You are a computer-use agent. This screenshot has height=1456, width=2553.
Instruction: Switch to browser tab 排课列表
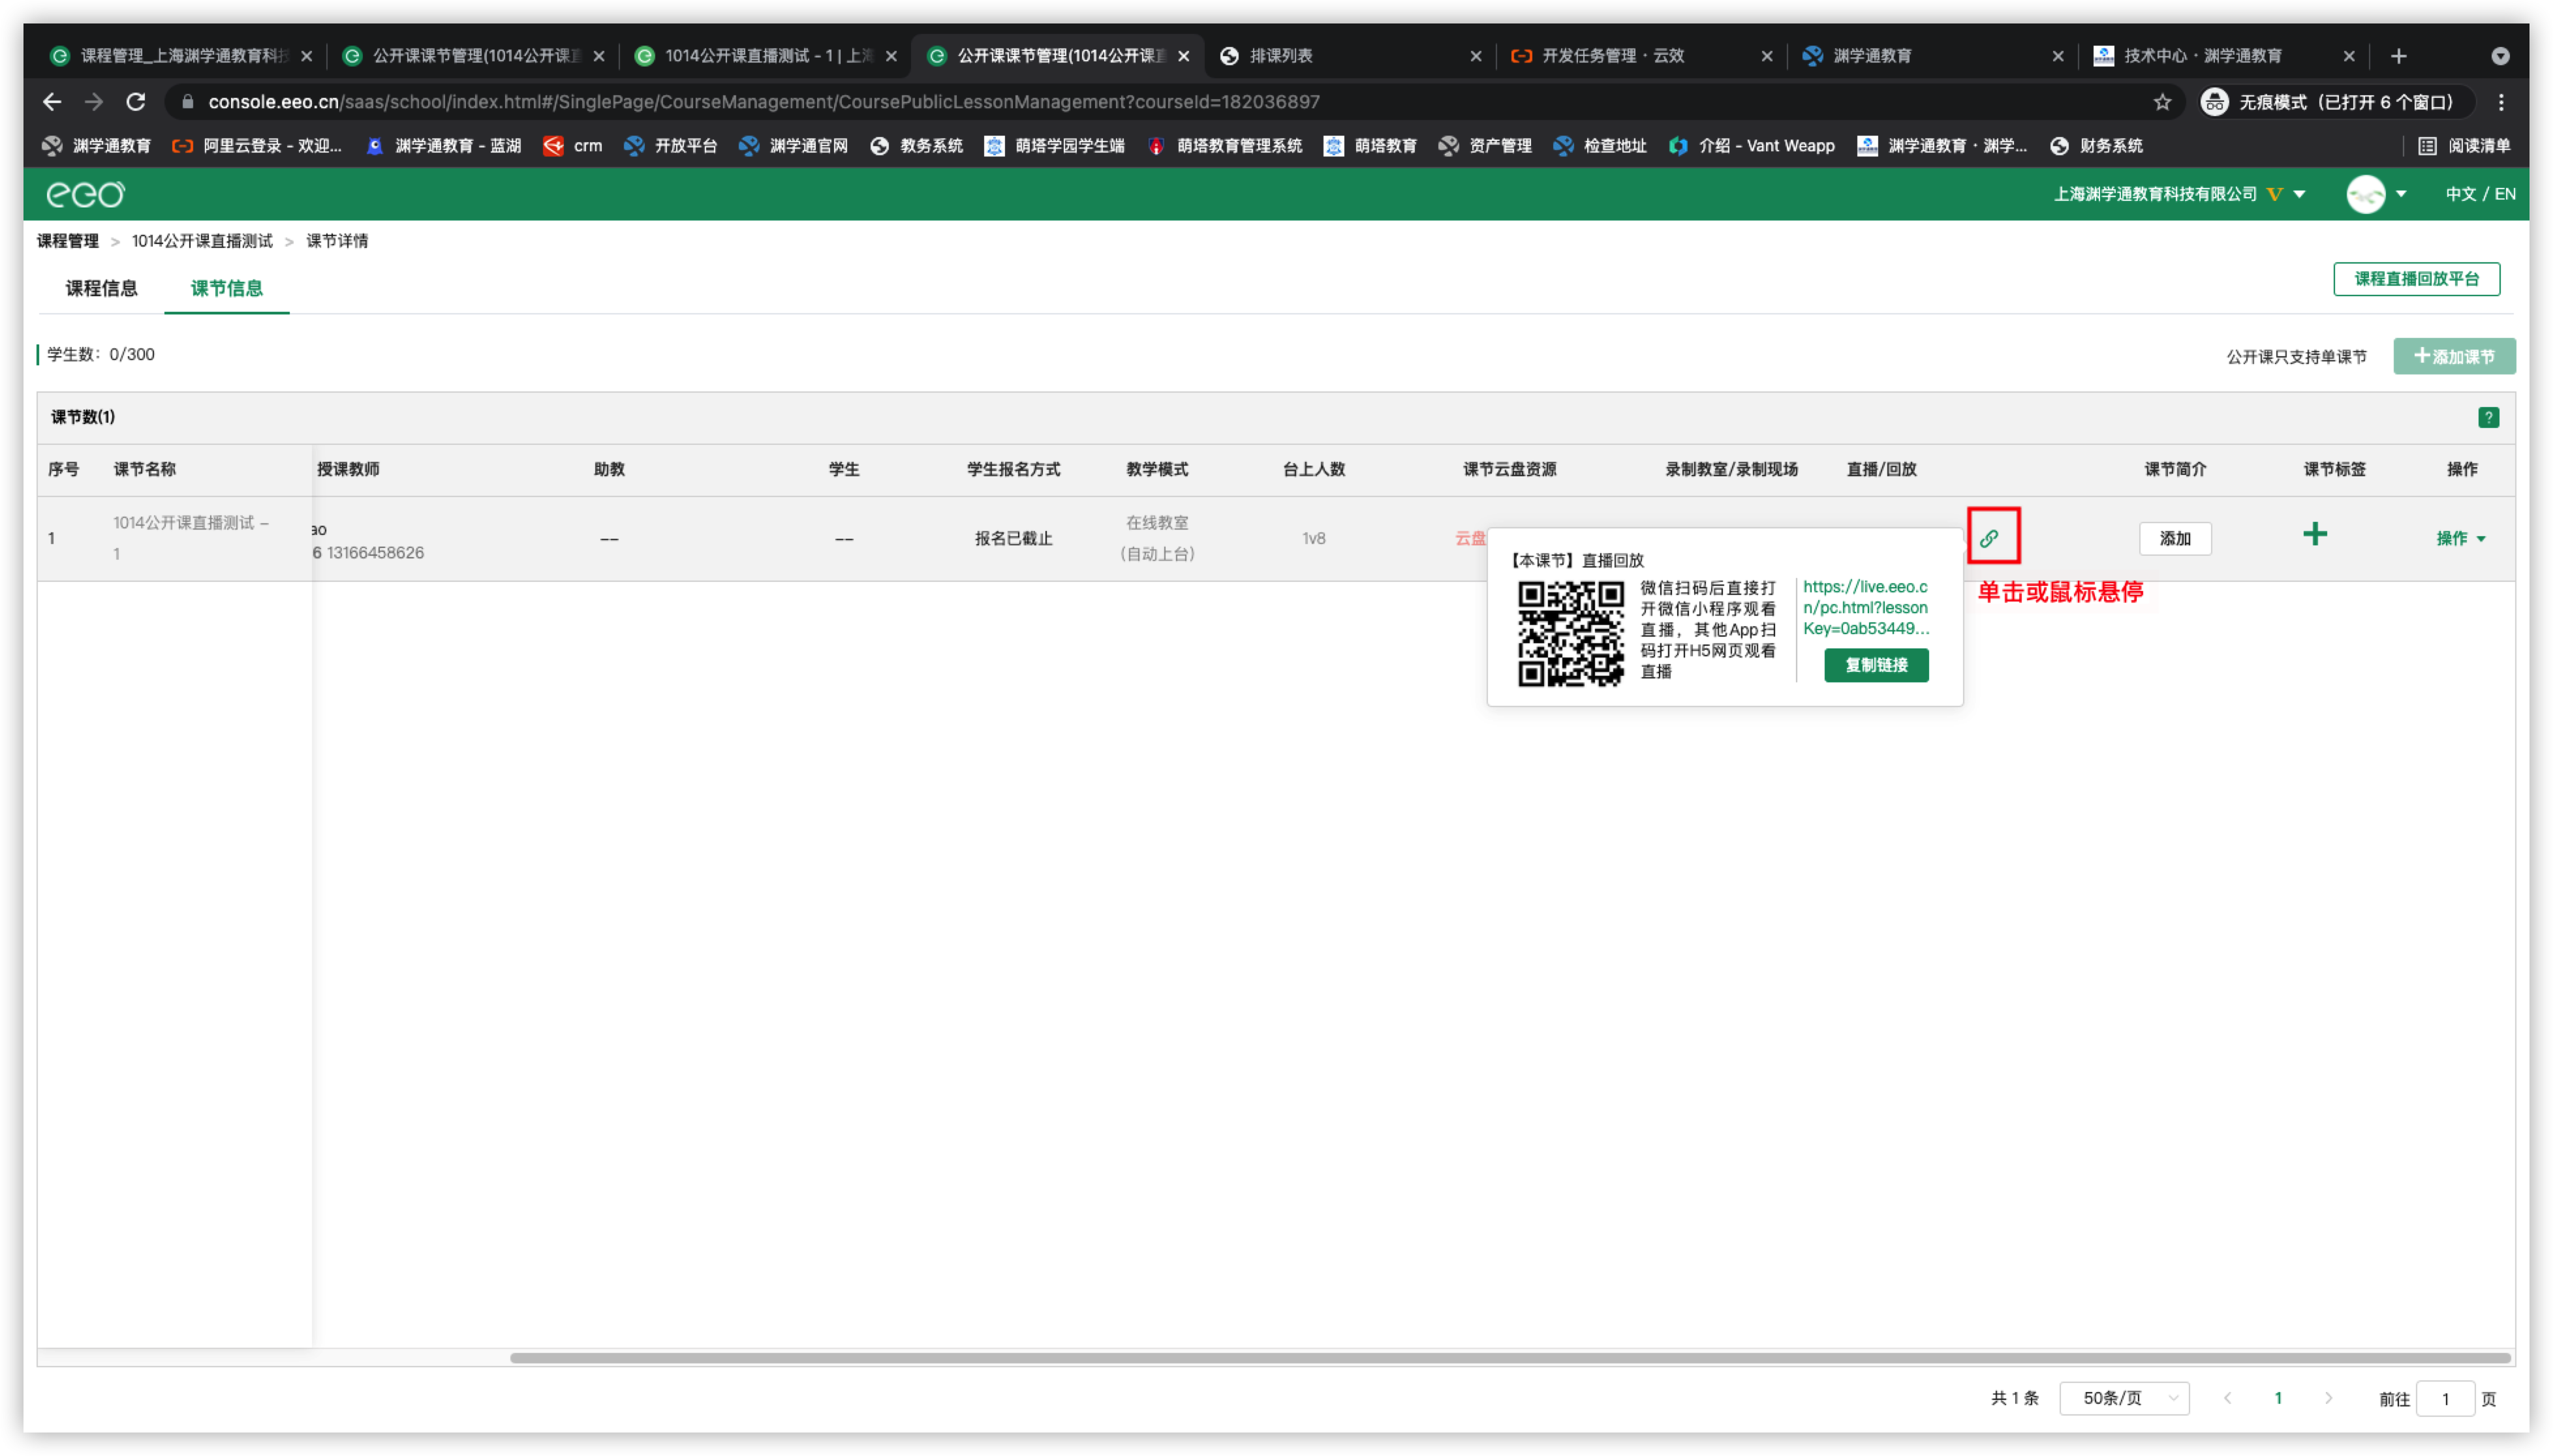point(1350,56)
